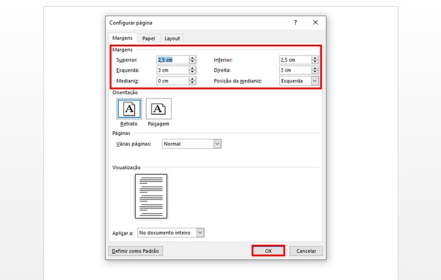
Task: Click the Inferior margin input field
Action: pos(296,60)
